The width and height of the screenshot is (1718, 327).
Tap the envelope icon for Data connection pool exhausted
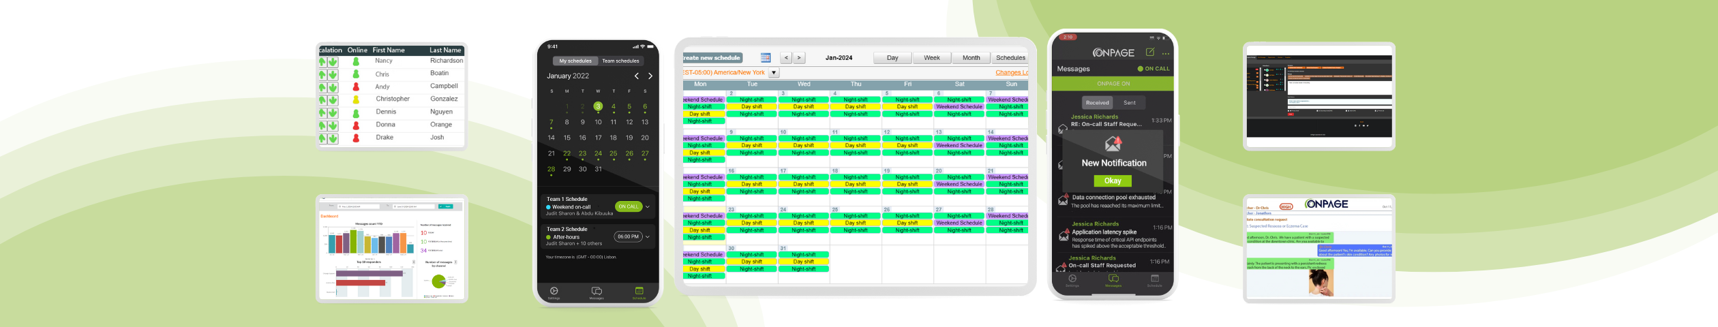point(1063,200)
